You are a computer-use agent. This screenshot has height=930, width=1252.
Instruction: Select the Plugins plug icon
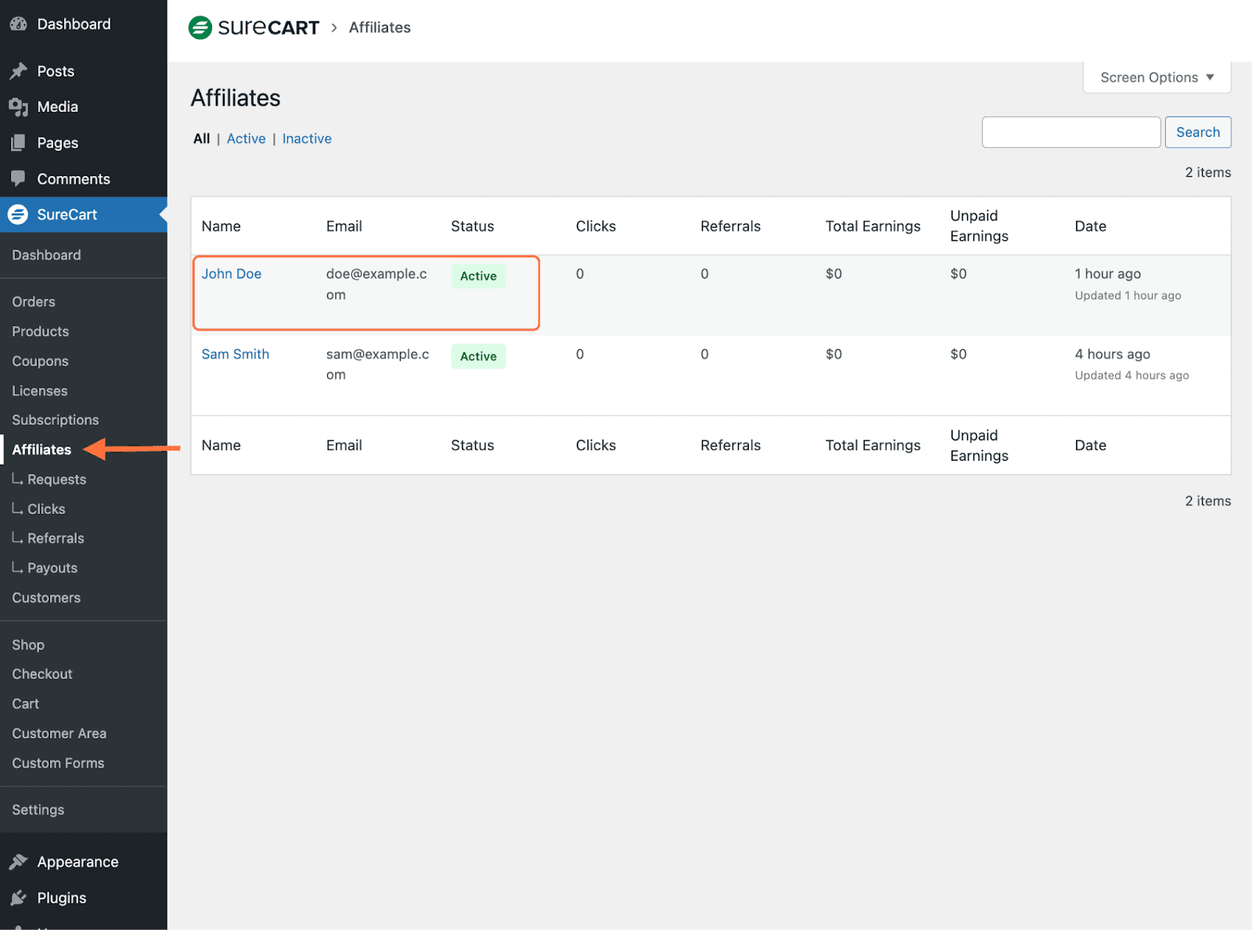[x=18, y=897]
